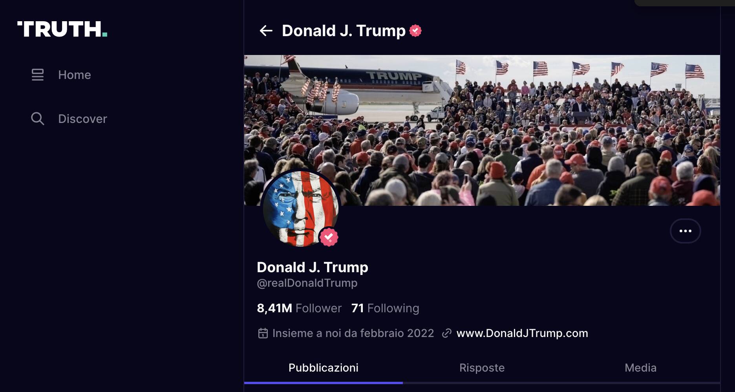
Task: Open the rally crowd banner image
Action: pos(482,130)
